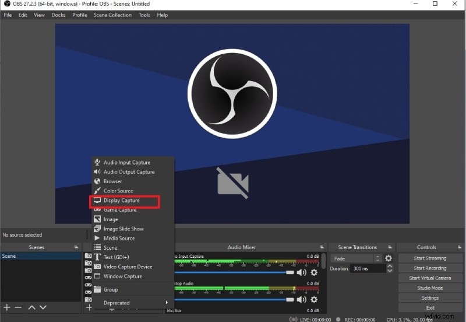Open Settings from the Controls panel

click(x=430, y=297)
